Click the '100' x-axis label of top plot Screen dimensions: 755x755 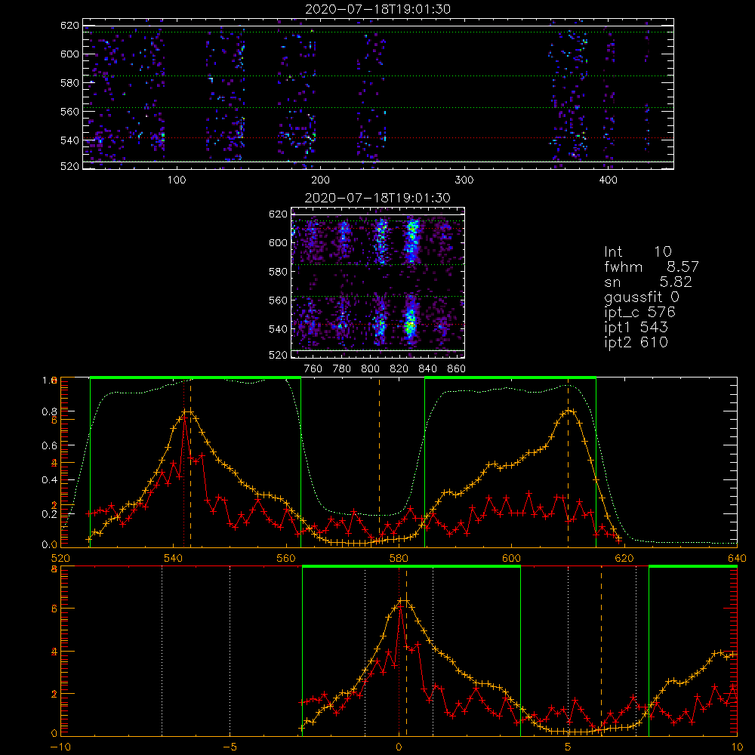point(177,180)
